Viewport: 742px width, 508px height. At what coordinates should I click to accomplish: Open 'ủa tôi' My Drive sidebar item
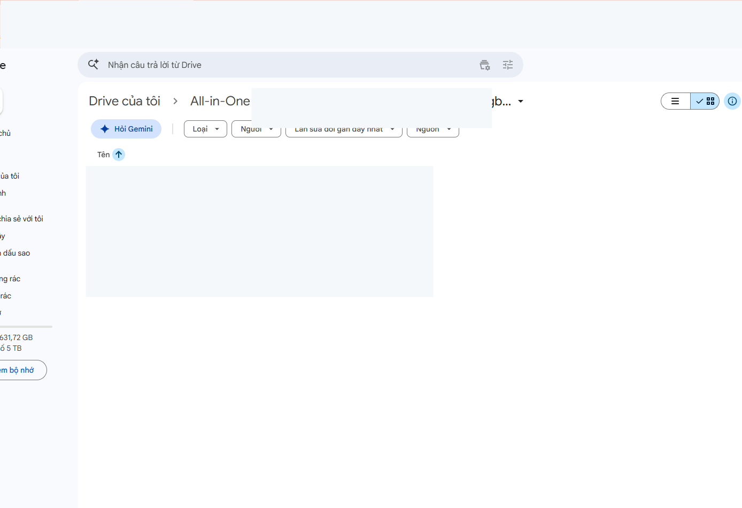(10, 176)
